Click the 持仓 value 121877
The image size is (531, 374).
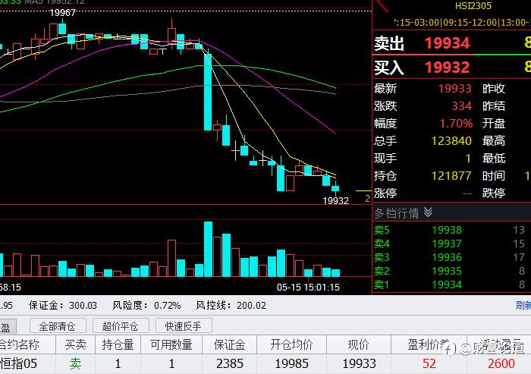point(451,175)
